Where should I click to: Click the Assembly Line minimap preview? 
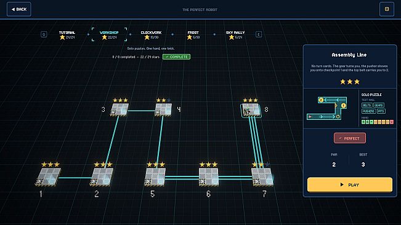pyautogui.click(x=327, y=108)
